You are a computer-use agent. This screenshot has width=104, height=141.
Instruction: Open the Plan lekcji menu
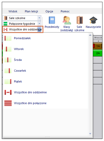[31, 11]
